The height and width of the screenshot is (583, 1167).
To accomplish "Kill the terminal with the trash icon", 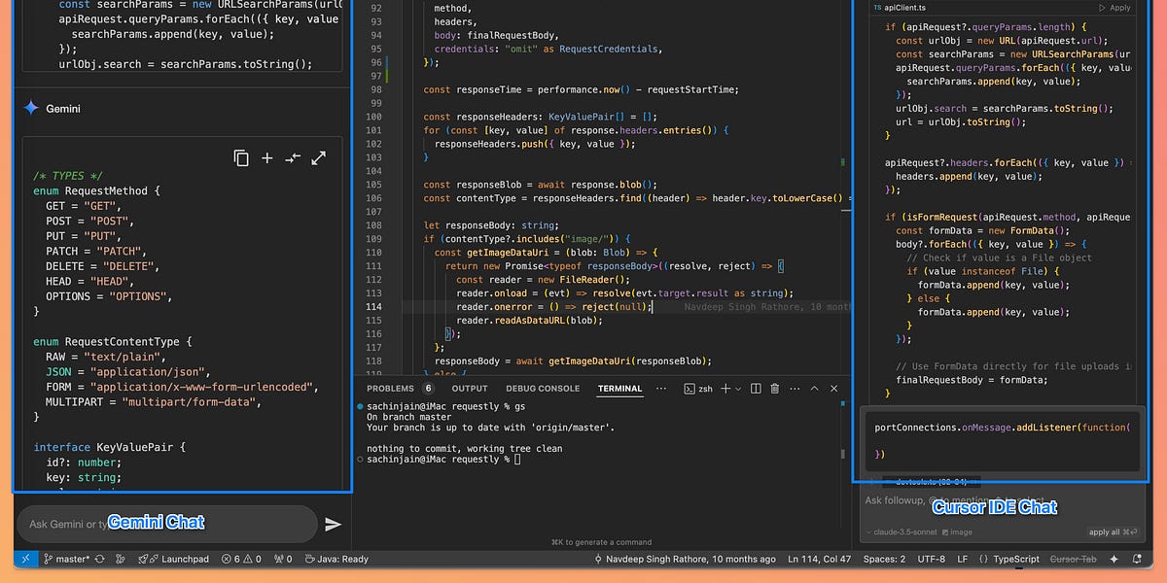I will click(774, 388).
